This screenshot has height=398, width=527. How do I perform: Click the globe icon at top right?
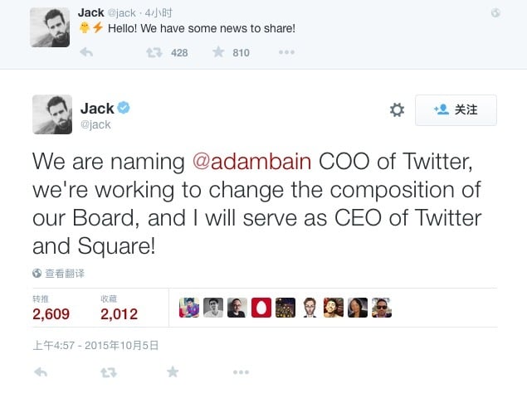[x=495, y=12]
